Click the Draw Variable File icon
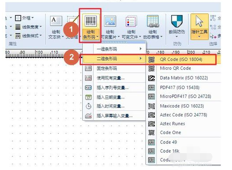 point(131,21)
